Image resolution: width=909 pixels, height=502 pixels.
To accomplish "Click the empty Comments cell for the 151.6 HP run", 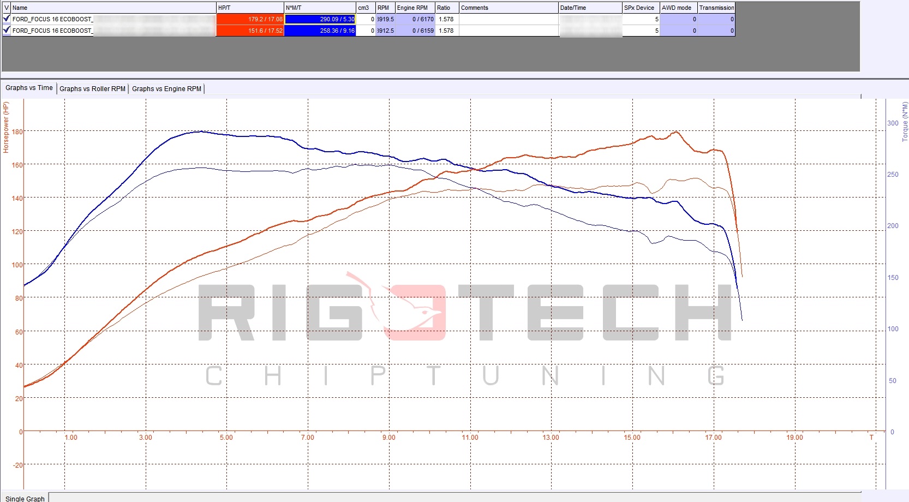I will tap(509, 31).
